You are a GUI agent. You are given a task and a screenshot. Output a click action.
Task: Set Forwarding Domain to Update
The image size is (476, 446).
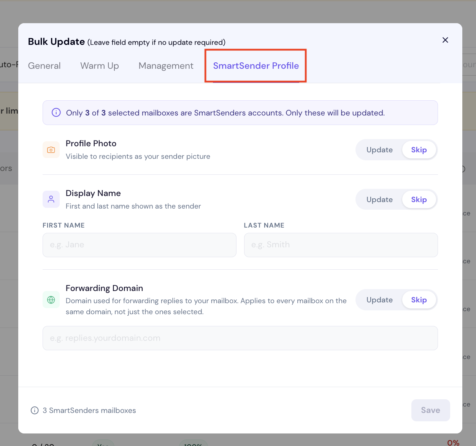click(x=379, y=300)
